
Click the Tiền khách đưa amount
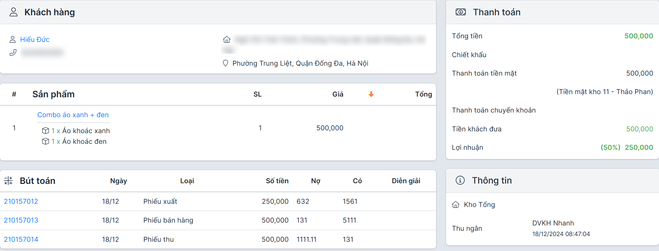pos(640,129)
